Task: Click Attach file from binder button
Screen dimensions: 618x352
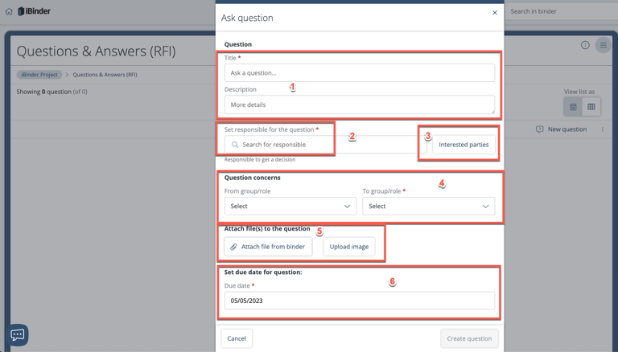Action: click(268, 247)
